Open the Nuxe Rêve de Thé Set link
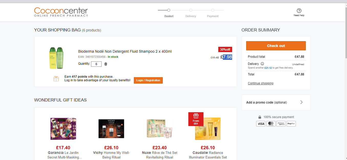347x160 pixels. pyautogui.click(x=160, y=155)
